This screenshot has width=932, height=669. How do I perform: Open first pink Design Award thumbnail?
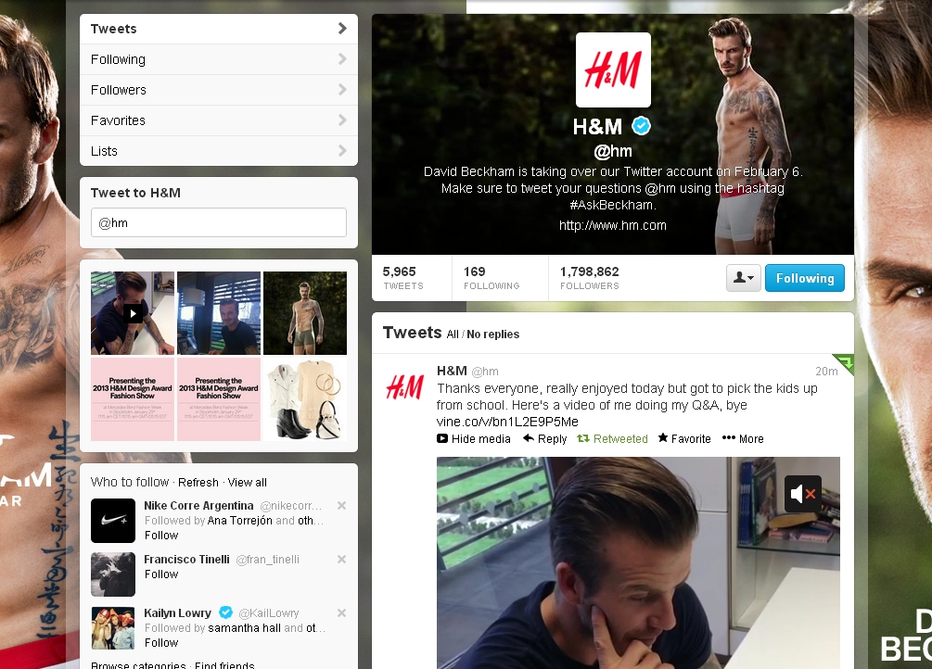point(133,399)
